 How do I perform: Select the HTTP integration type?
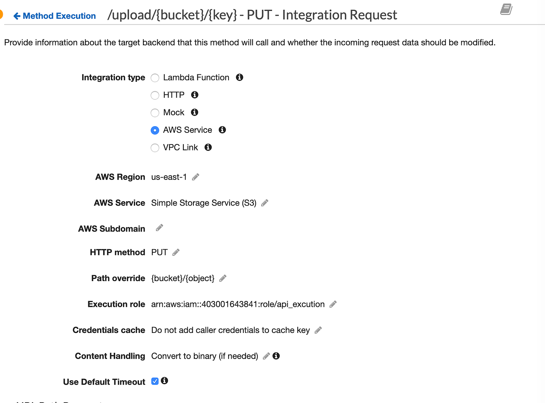tap(155, 95)
